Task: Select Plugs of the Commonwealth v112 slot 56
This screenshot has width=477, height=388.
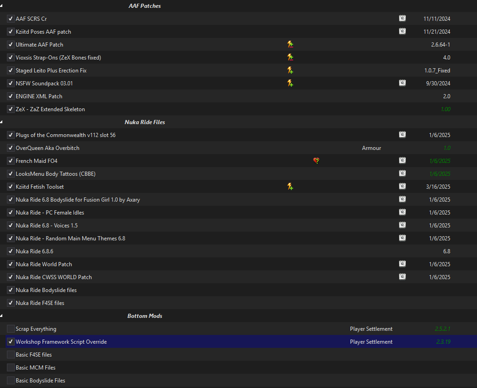Action: [x=66, y=135]
